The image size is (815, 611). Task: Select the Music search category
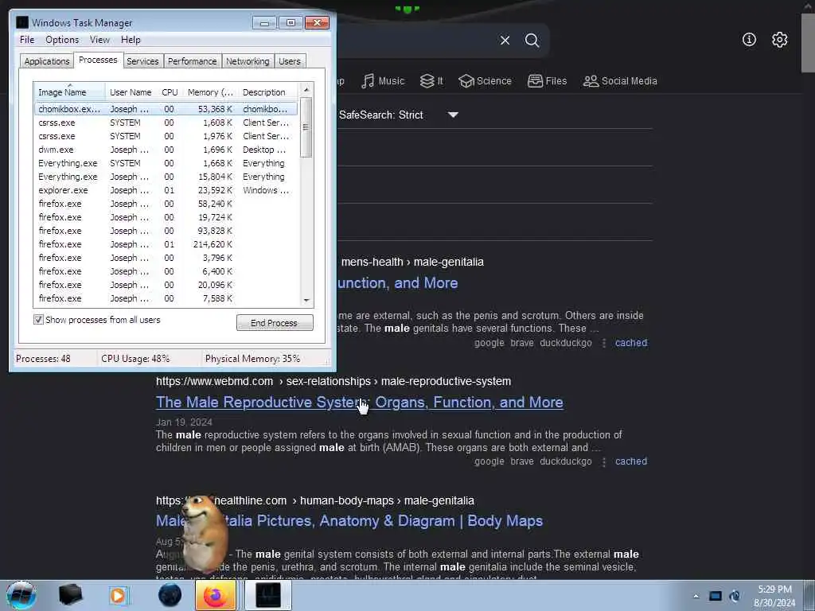pos(383,81)
